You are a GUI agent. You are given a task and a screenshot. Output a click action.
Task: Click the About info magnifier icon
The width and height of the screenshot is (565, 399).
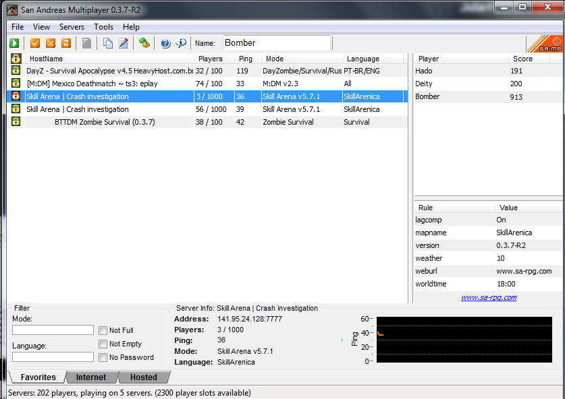pyautogui.click(x=181, y=43)
